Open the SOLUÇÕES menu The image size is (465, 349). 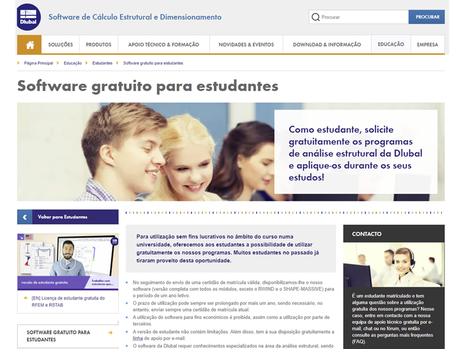click(x=61, y=45)
